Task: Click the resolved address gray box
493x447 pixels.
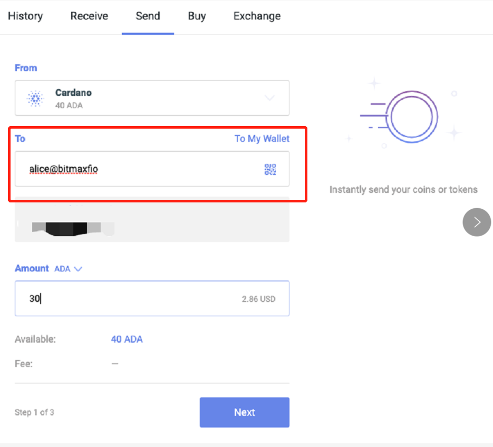Action: coord(152,220)
